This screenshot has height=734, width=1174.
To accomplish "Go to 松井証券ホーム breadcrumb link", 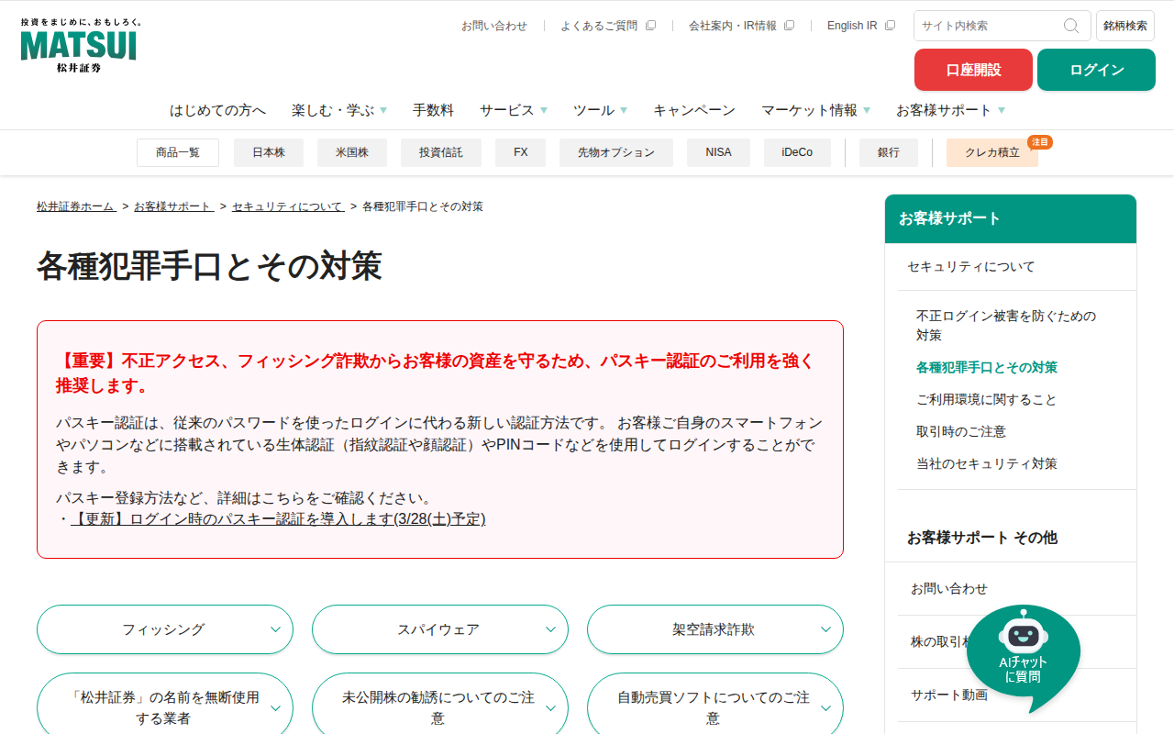I will tap(77, 206).
